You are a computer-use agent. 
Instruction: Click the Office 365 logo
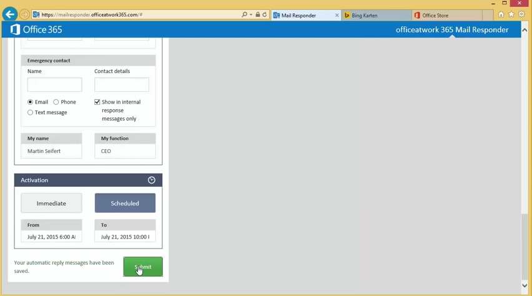point(36,29)
